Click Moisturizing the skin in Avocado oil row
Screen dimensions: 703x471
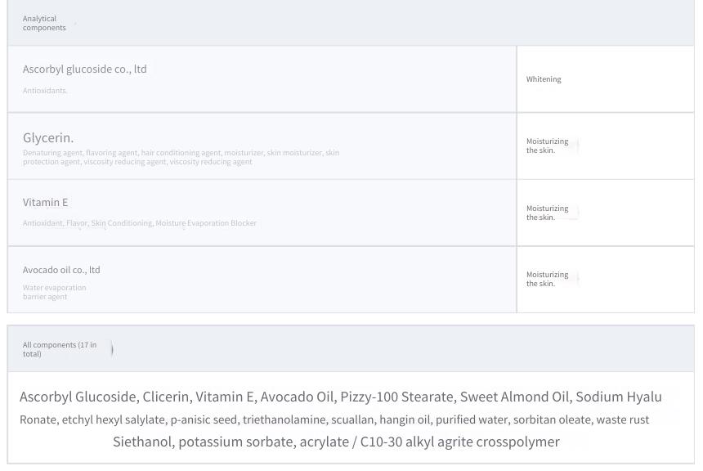pyautogui.click(x=547, y=279)
